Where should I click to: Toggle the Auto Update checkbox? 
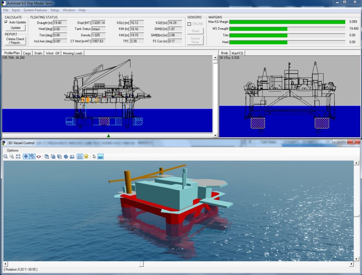(6, 22)
